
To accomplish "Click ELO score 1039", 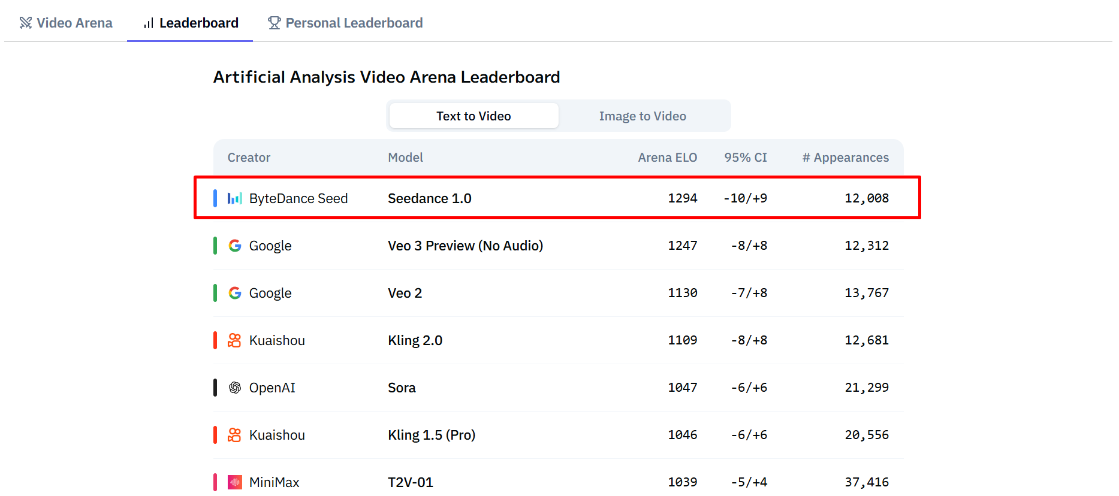I will point(683,482).
